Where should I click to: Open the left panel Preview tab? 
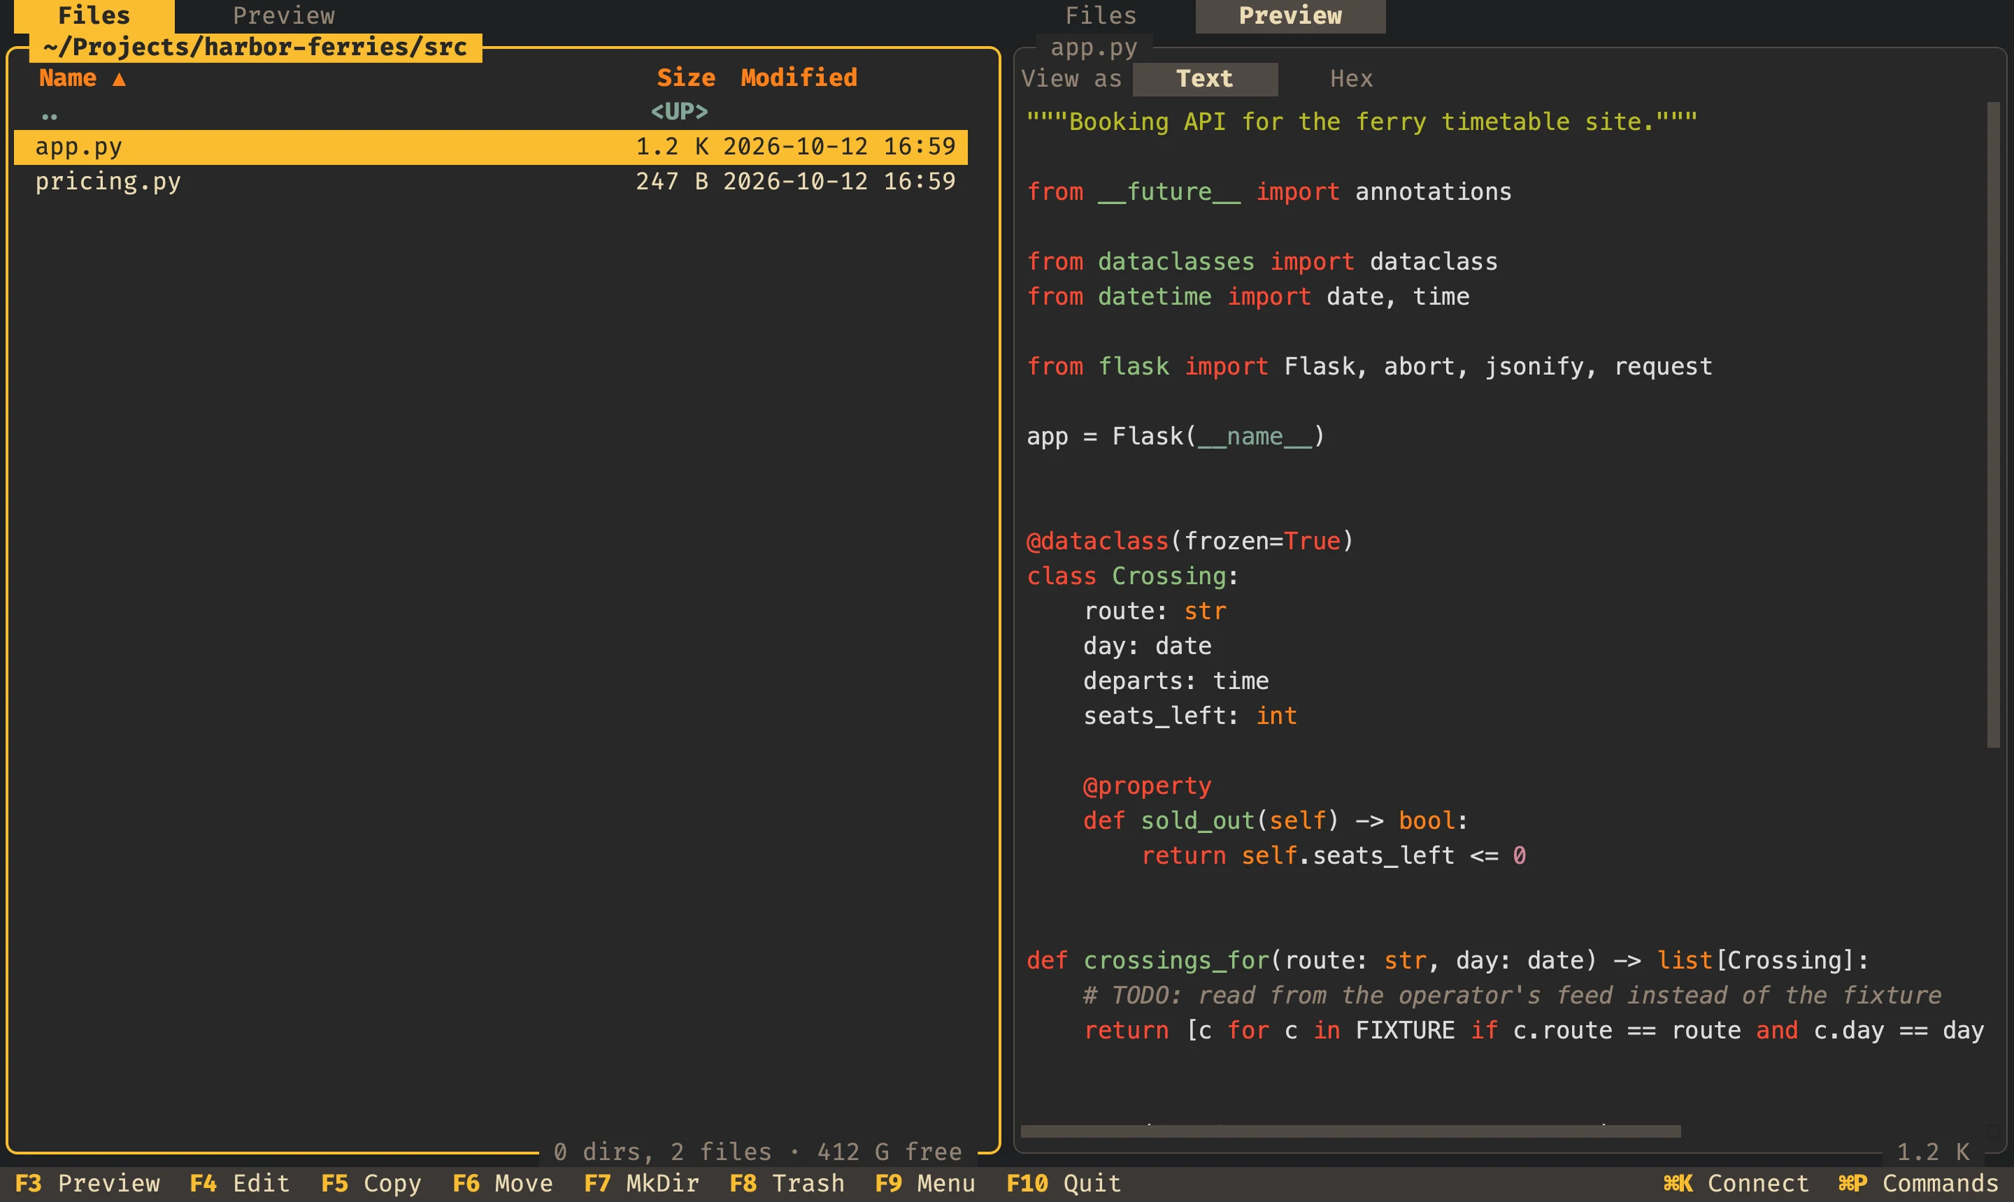pyautogui.click(x=284, y=15)
